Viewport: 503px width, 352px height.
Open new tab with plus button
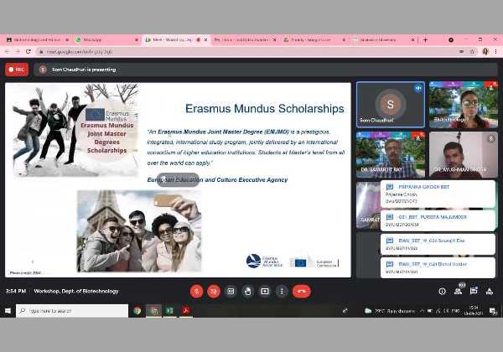coord(427,39)
